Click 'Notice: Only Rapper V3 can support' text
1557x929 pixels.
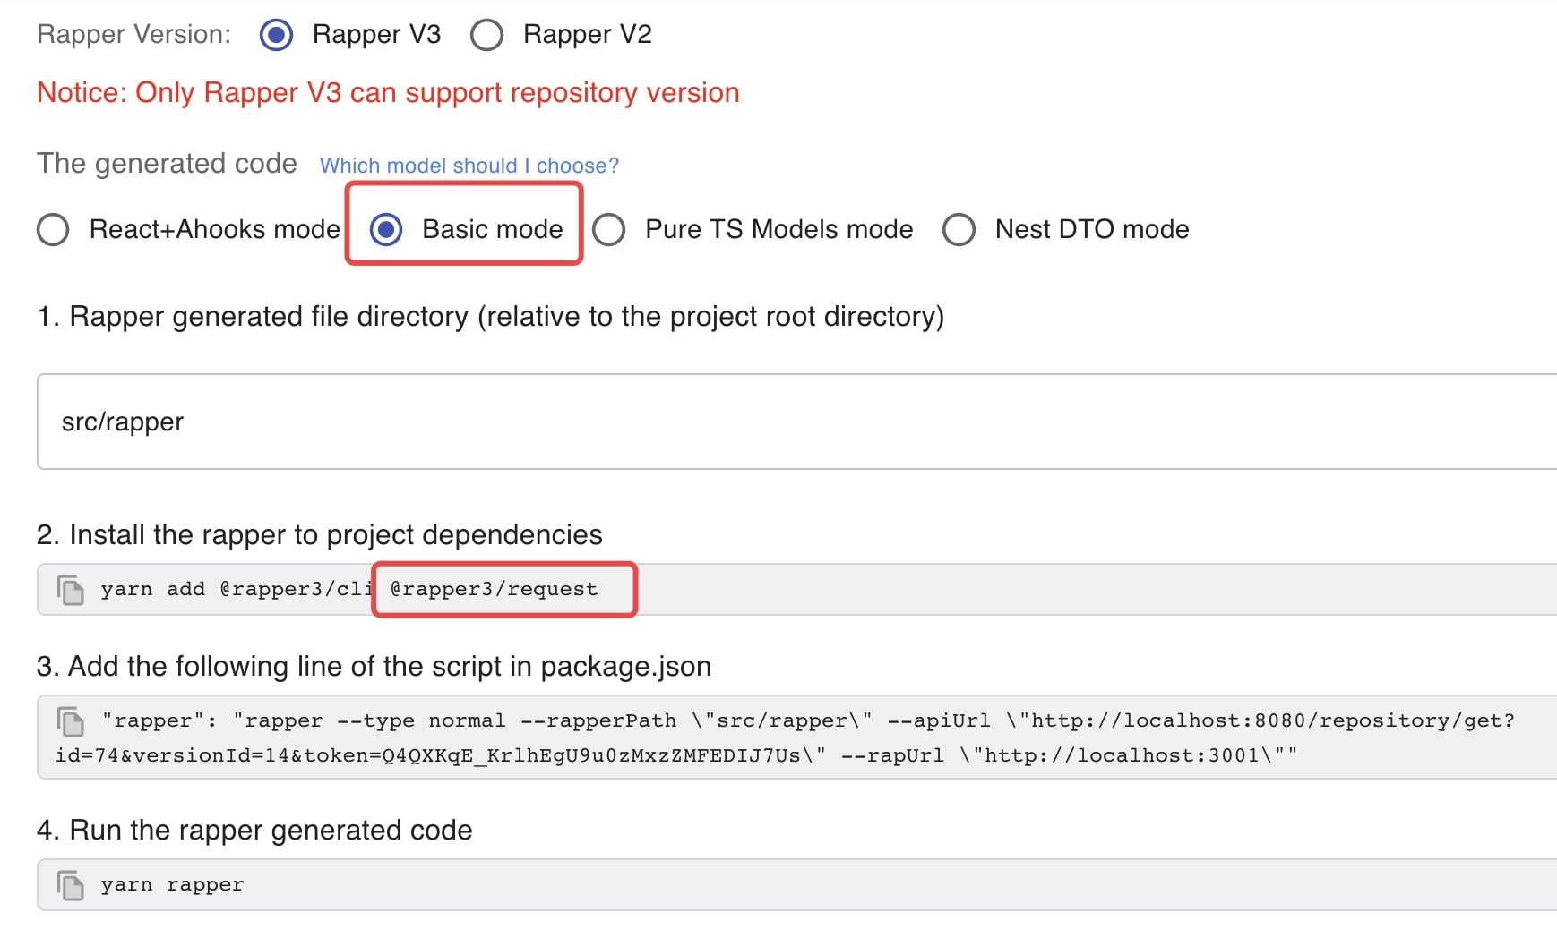point(388,93)
